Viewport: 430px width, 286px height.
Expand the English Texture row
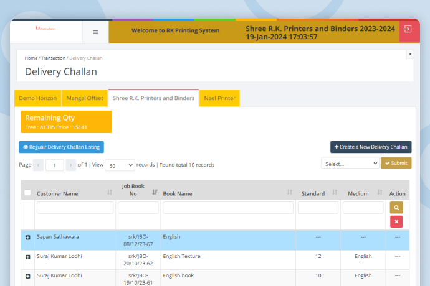(27, 257)
